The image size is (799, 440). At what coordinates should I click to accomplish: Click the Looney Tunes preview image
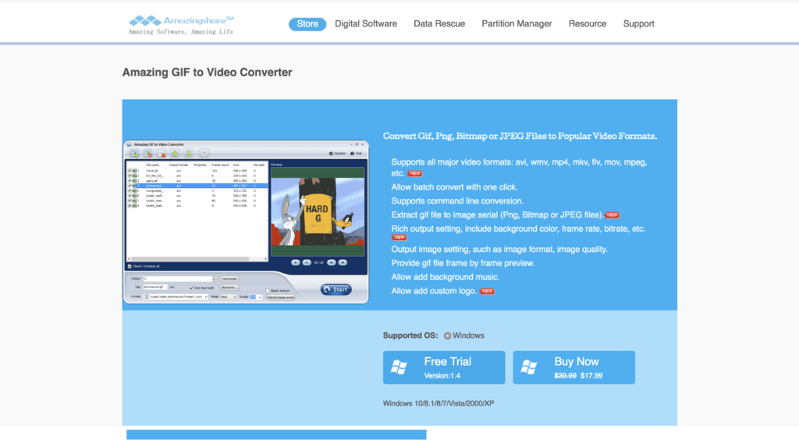click(x=318, y=211)
